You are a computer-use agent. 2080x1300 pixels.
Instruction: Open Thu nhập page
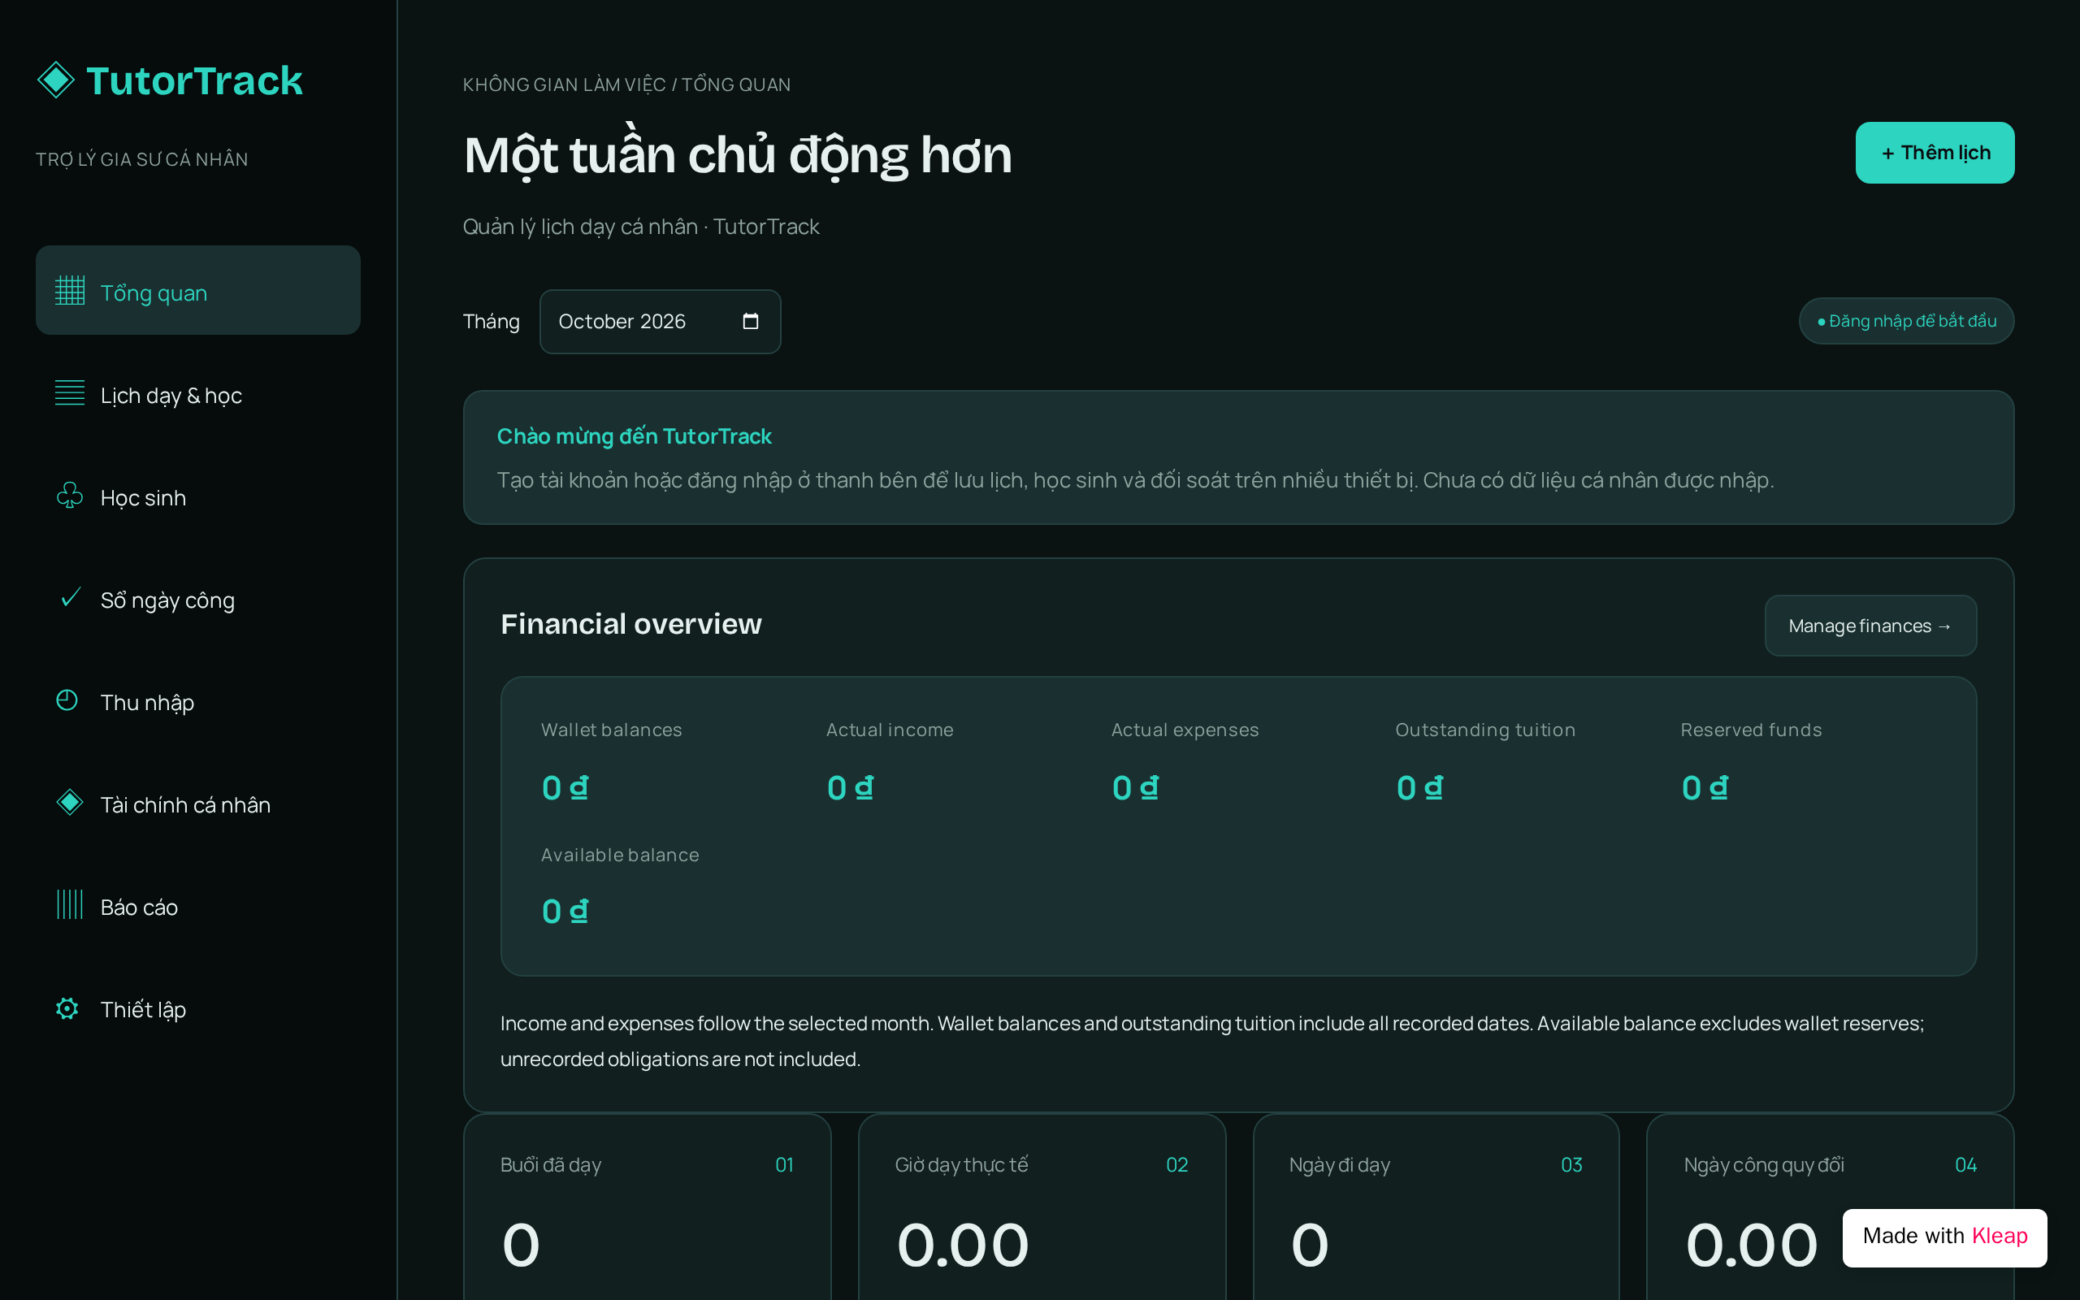[x=197, y=700]
